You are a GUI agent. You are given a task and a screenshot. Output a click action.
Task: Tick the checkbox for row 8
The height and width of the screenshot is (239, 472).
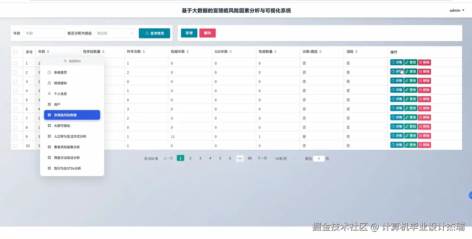click(15, 127)
